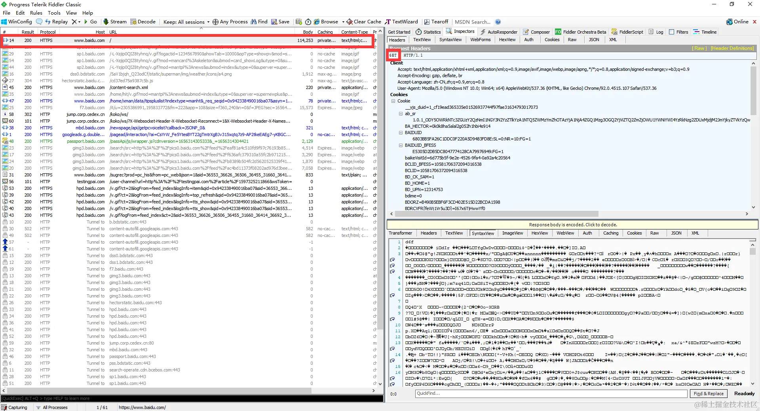Click the timer stopwatch toolbar icon
This screenshot has width=760, height=411.
(308, 22)
